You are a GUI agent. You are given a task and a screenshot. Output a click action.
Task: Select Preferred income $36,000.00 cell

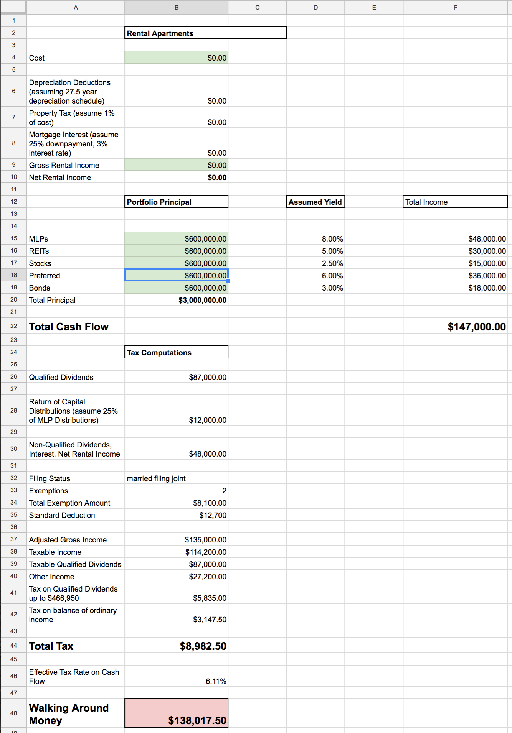(455, 275)
